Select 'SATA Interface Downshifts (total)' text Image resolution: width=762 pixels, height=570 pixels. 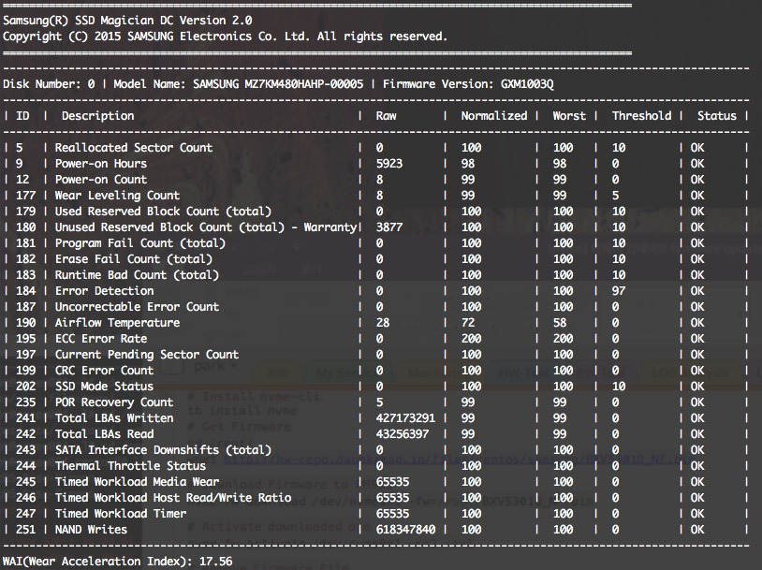[163, 450]
